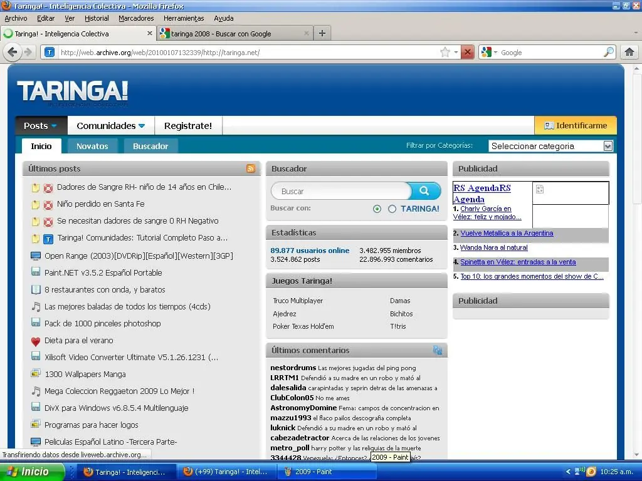Switch to the Inicio tab

pos(41,146)
